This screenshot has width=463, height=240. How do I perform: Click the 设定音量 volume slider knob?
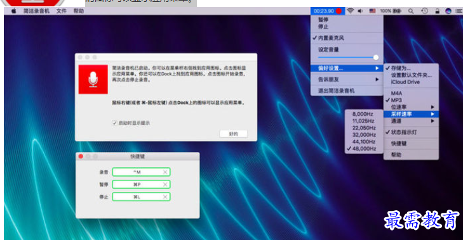375,58
